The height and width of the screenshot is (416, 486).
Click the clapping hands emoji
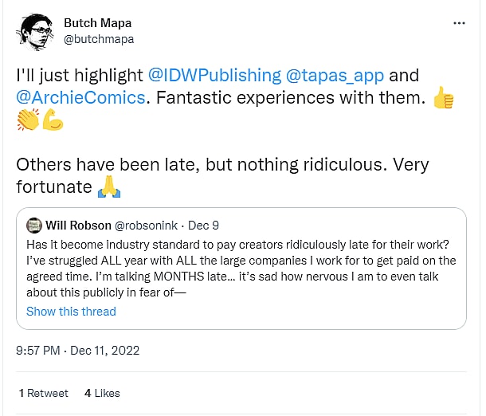pos(28,120)
